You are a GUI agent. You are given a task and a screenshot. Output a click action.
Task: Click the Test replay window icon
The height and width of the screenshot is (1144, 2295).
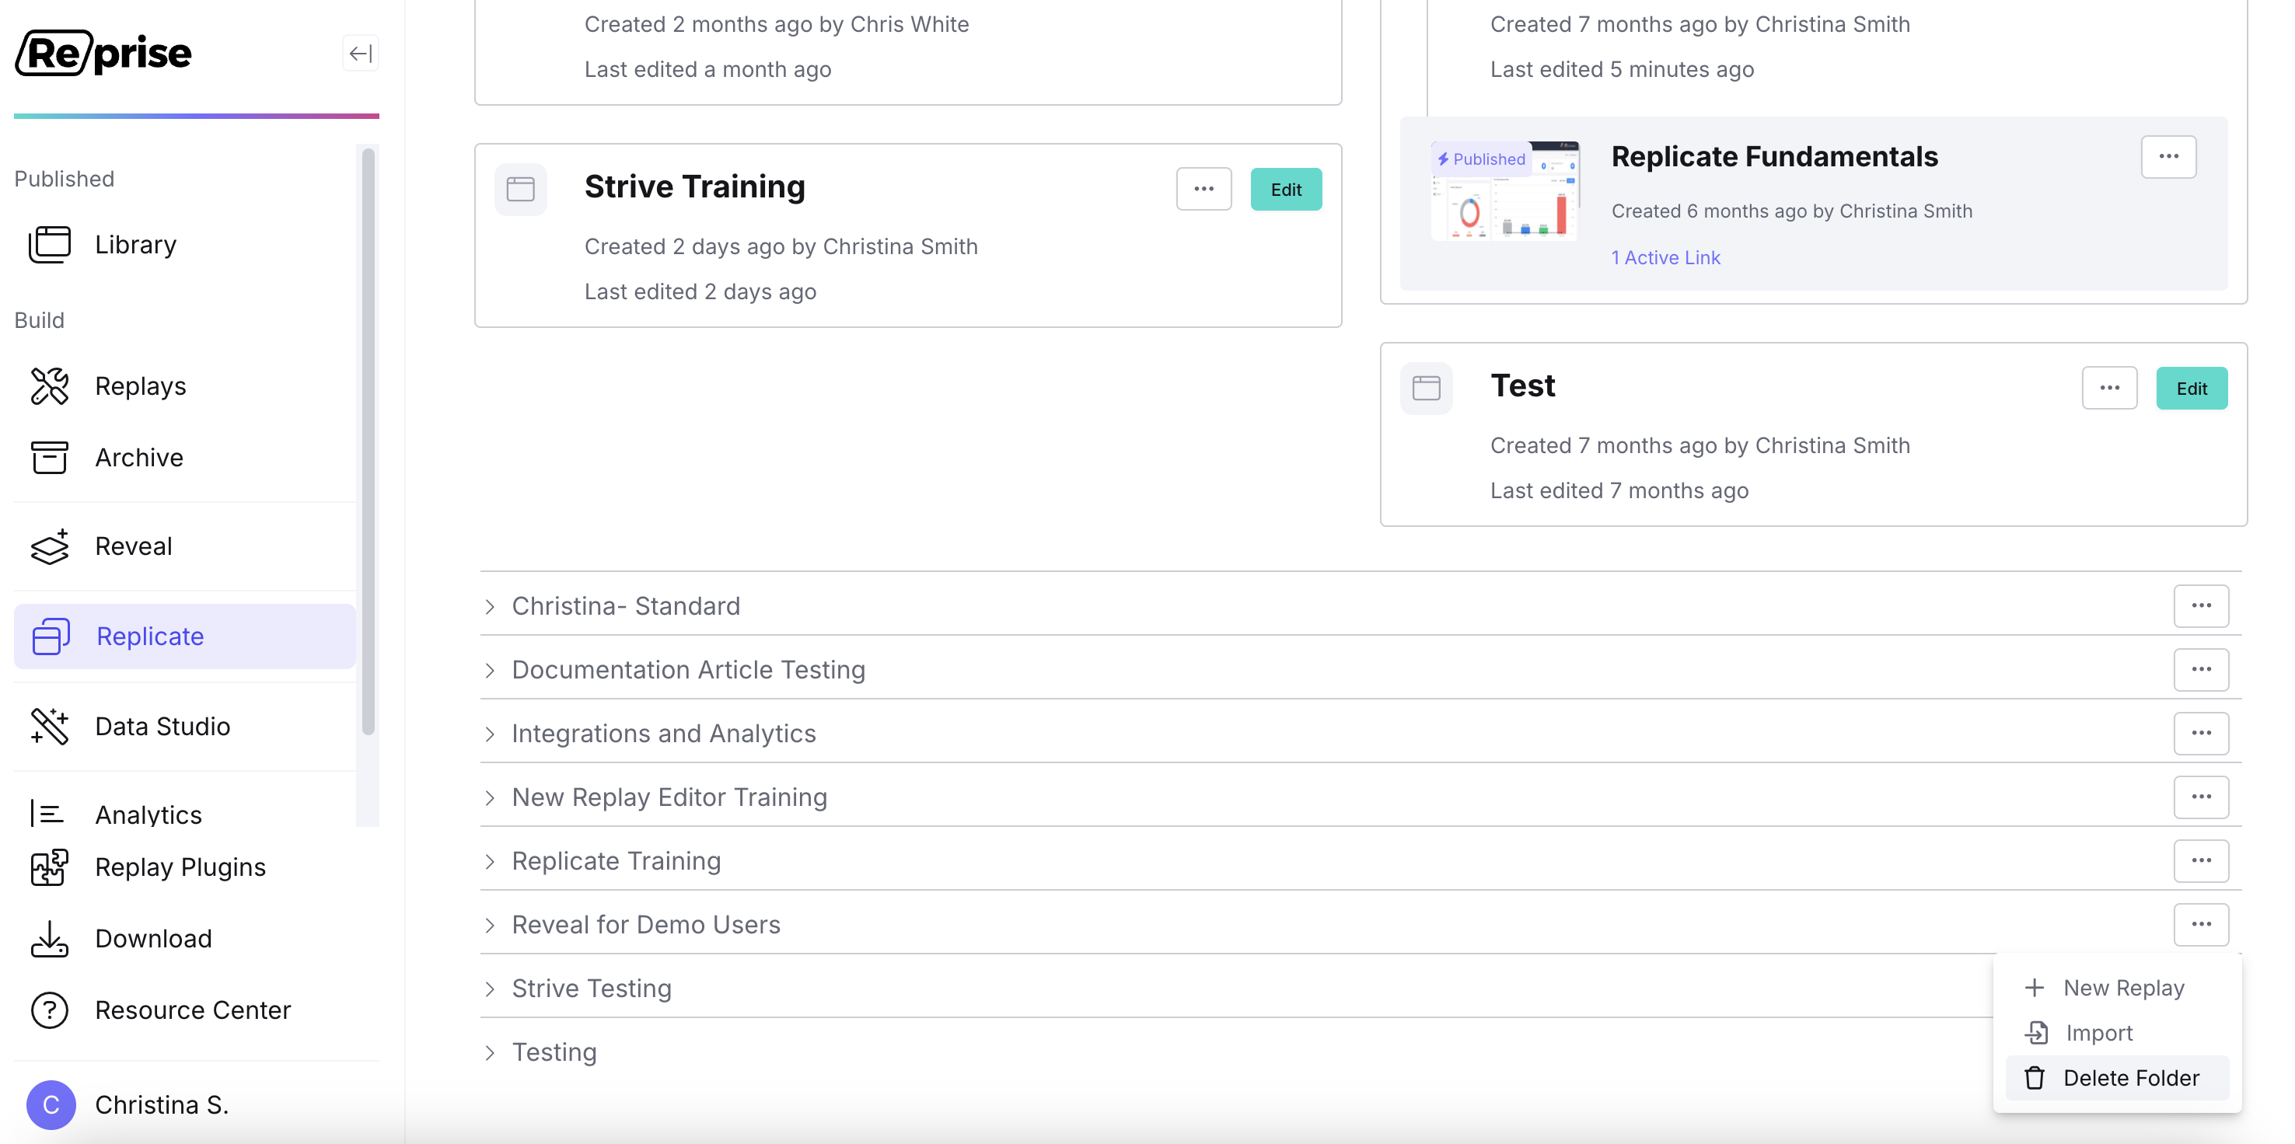click(x=1426, y=388)
